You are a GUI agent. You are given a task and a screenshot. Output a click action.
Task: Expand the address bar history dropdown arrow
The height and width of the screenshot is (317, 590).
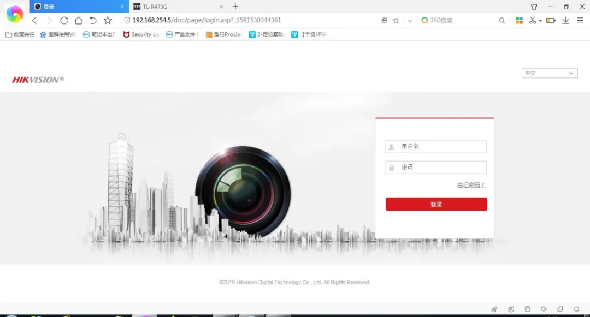click(x=410, y=21)
